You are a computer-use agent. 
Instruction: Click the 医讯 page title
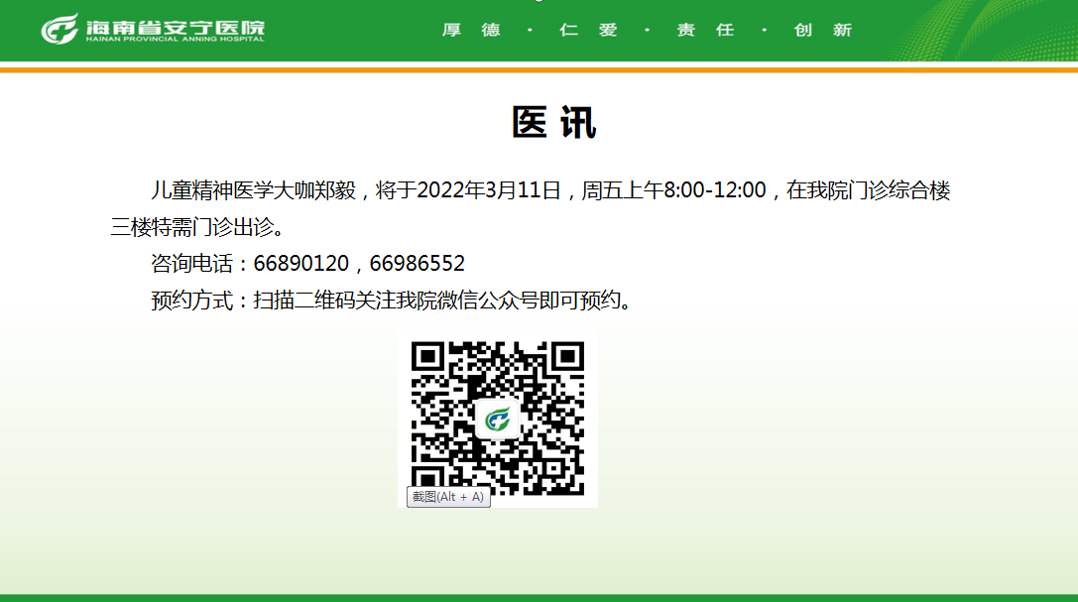[x=553, y=122]
